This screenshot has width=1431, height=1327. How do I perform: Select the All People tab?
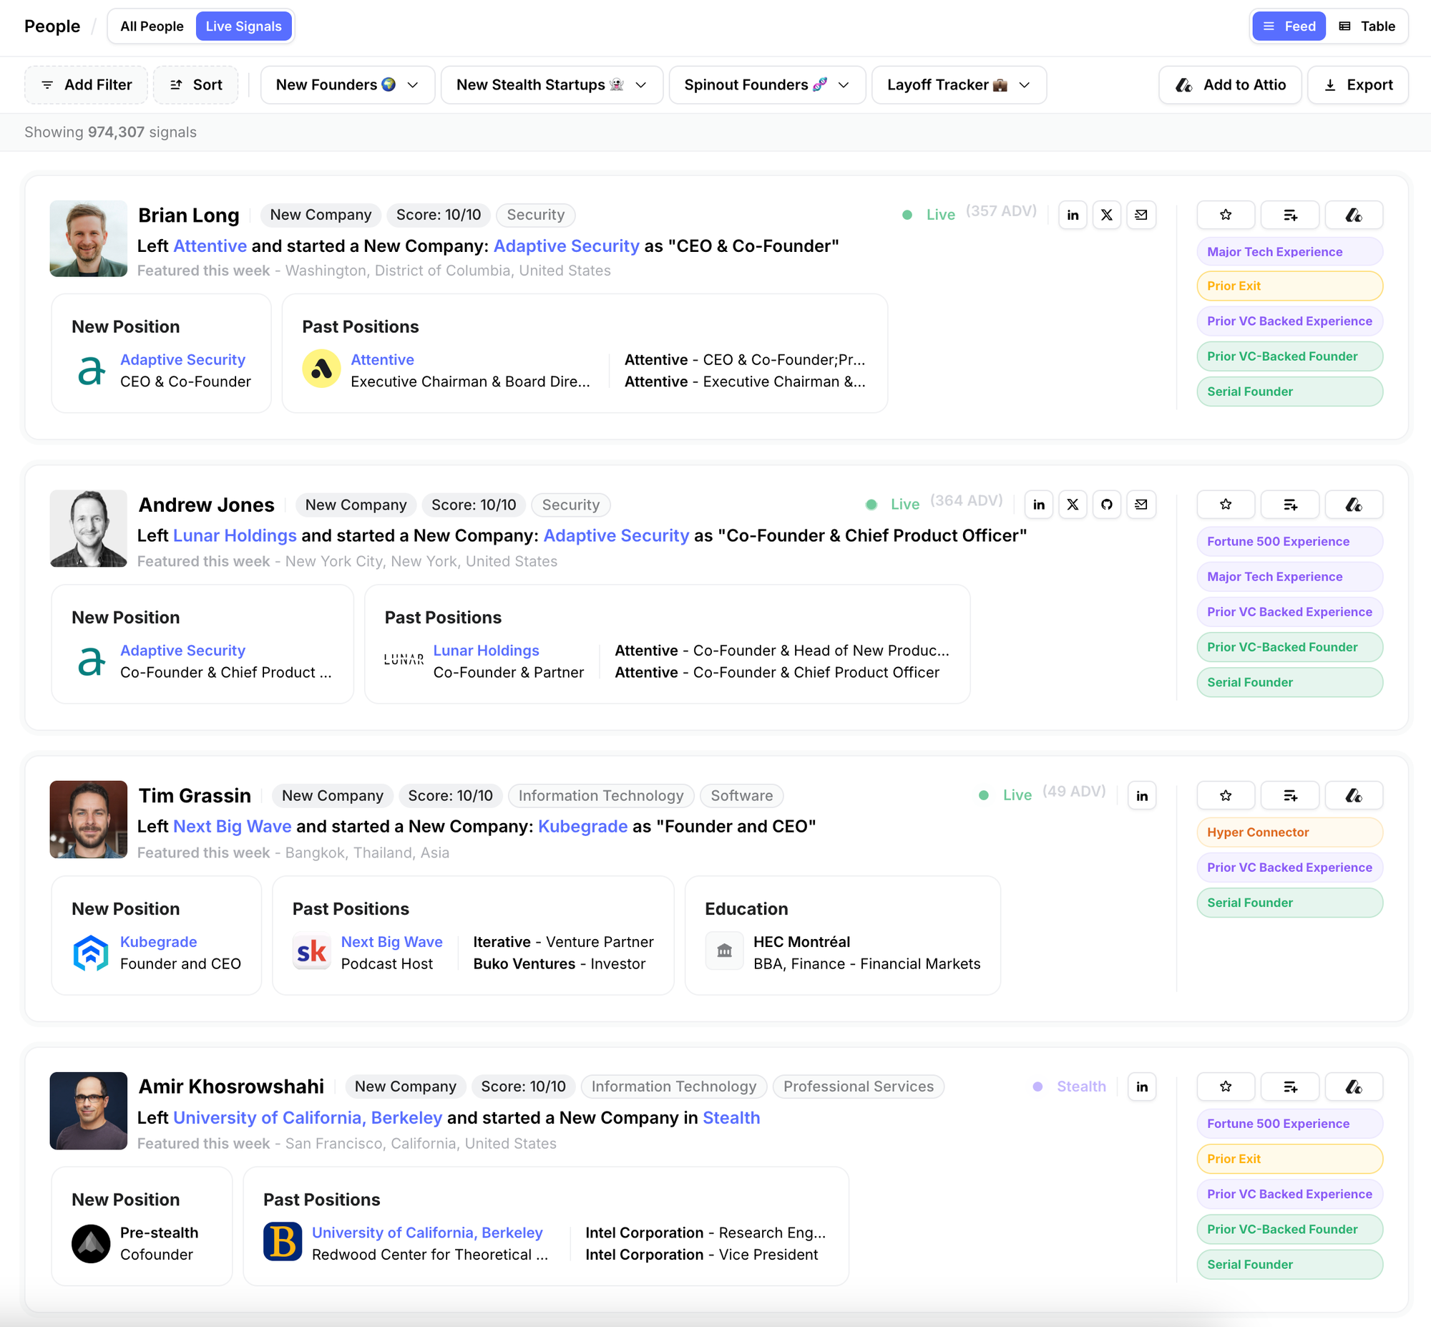point(152,26)
